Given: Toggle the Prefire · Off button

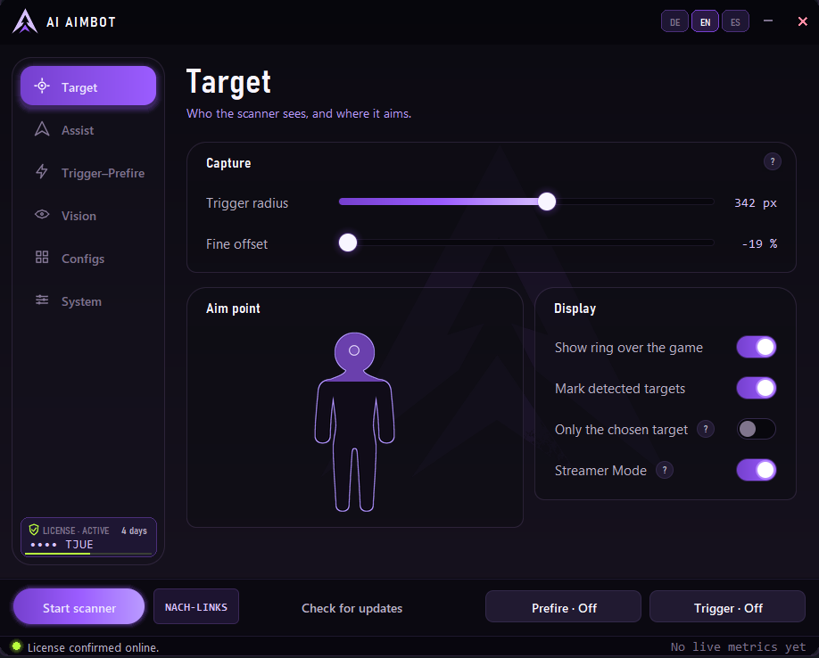Looking at the screenshot, I should 563,607.
